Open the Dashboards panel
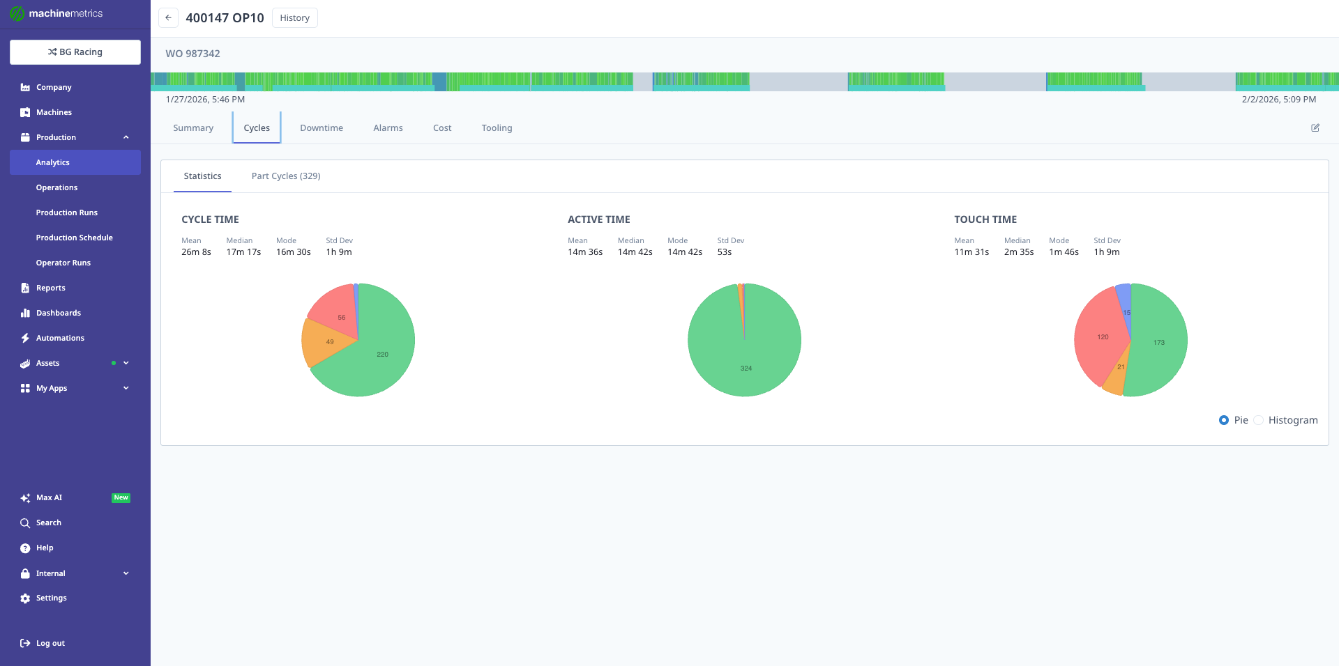This screenshot has width=1339, height=666. (57, 312)
